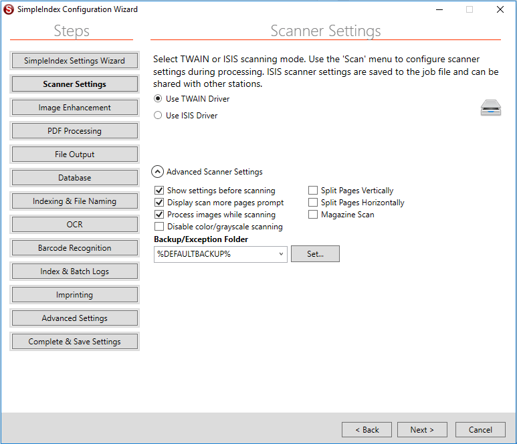Click the < Back button

pos(367,430)
